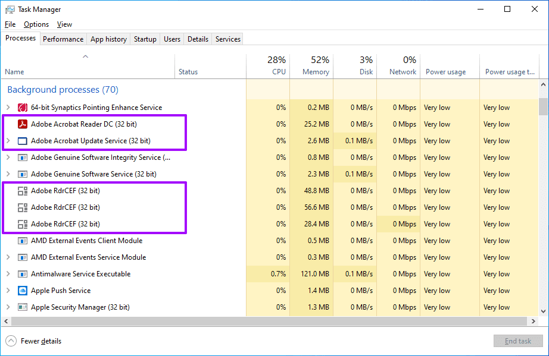
Task: Collapse view with Fewer details
Action: [33, 341]
